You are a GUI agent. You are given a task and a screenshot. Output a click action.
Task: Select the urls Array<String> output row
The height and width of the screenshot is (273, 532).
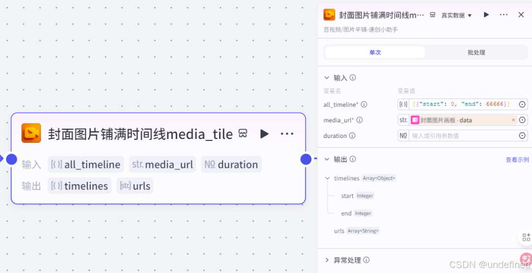pyautogui.click(x=357, y=231)
